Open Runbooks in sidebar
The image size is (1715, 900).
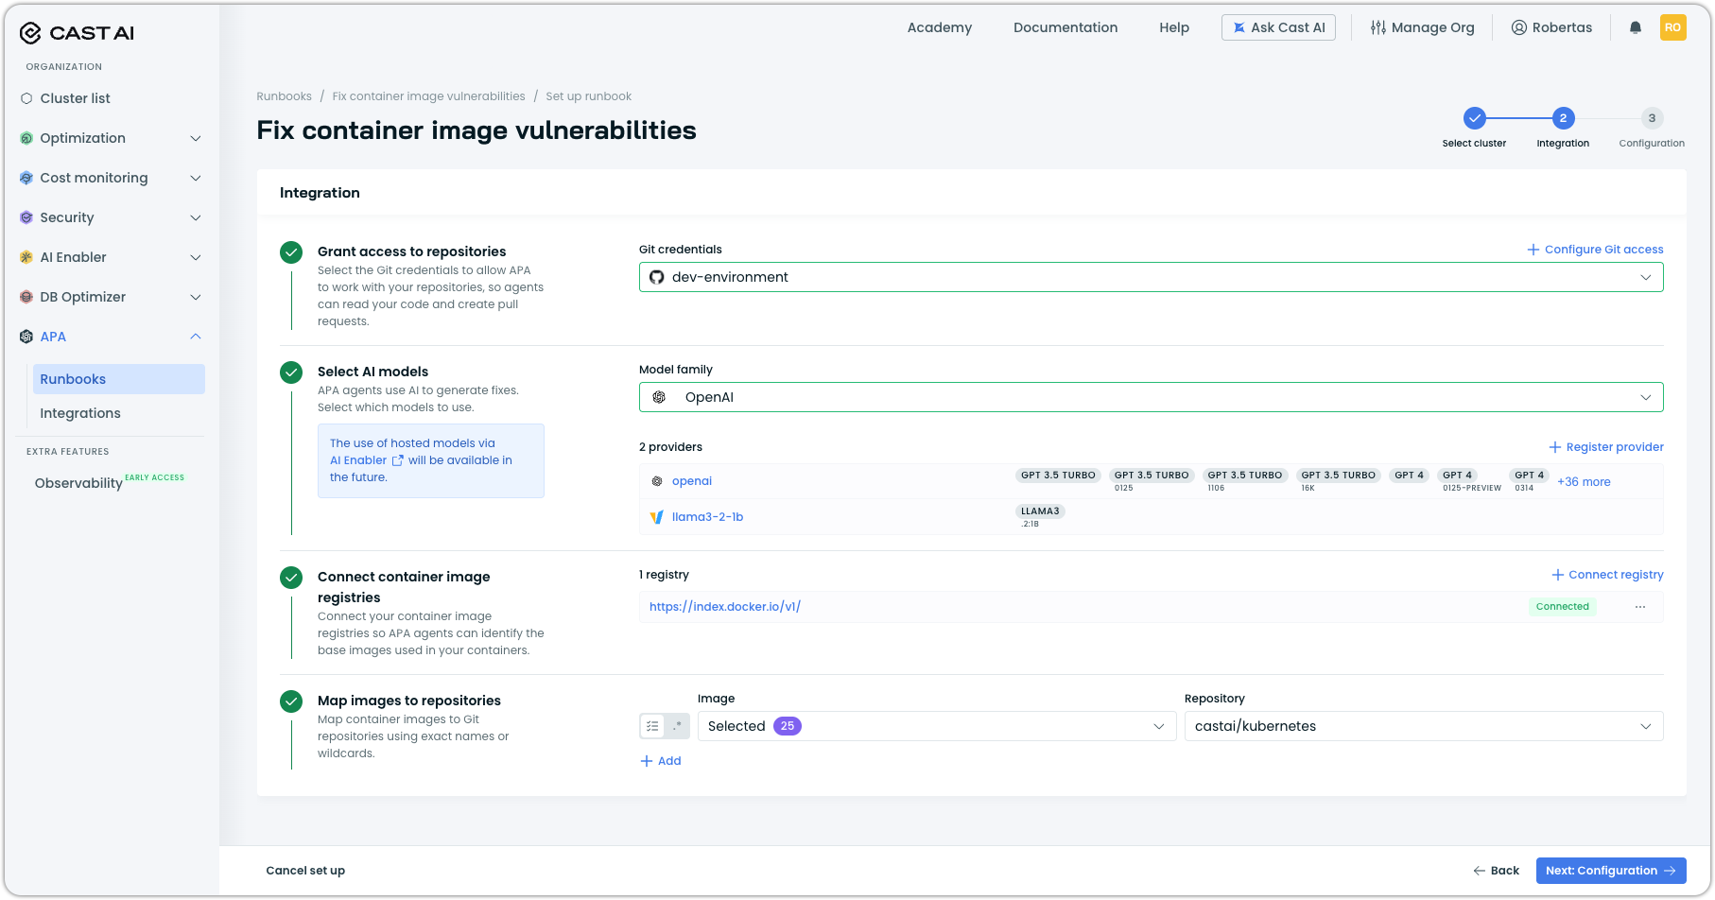(119, 379)
